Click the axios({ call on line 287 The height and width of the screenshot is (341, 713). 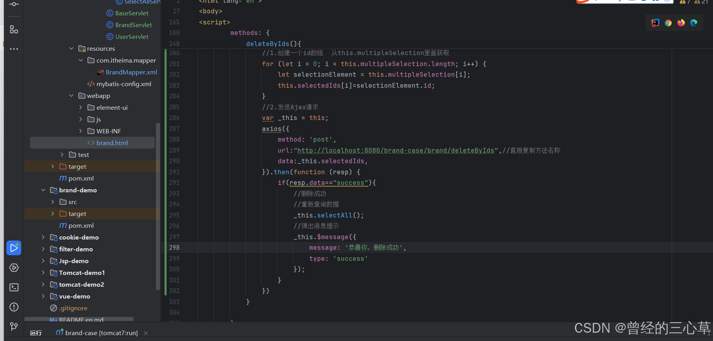(275, 129)
